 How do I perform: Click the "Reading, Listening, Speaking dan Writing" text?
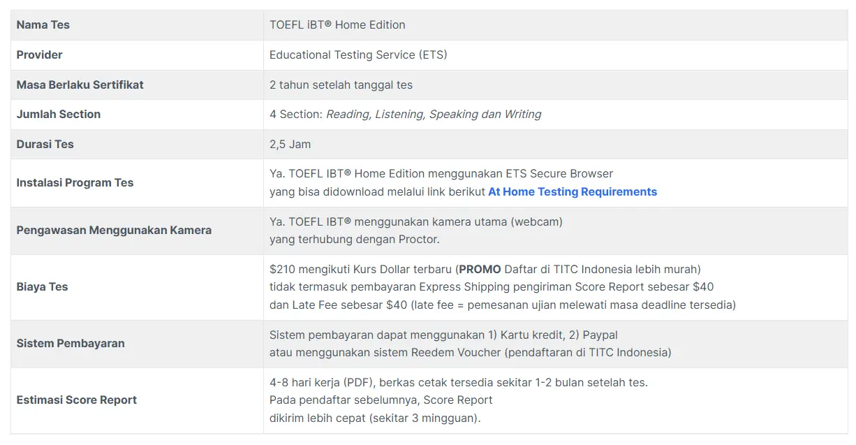[434, 115]
